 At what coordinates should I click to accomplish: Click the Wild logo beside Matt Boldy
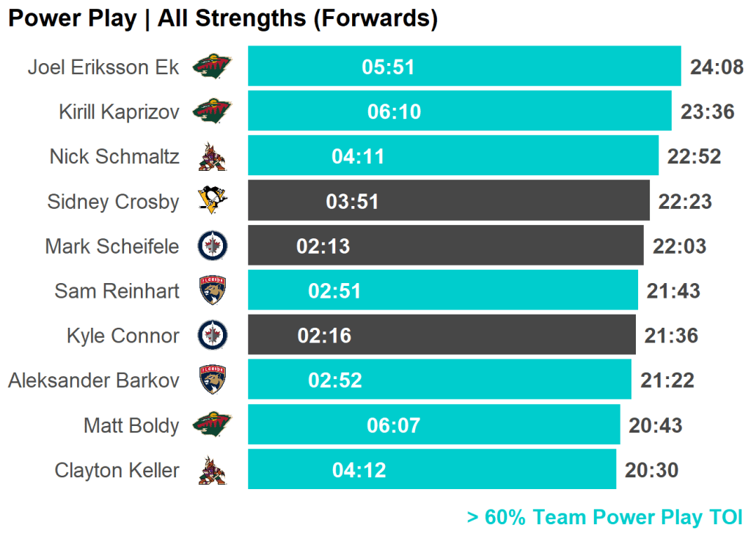tap(212, 425)
